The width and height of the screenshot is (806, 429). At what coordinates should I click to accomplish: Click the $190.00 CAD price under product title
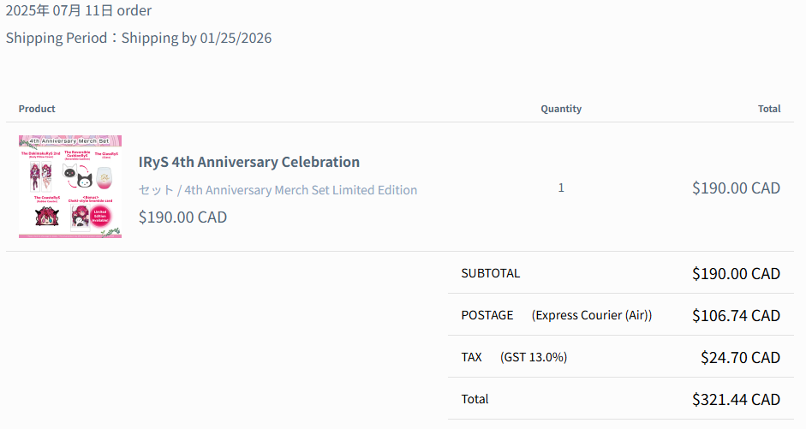click(x=182, y=217)
